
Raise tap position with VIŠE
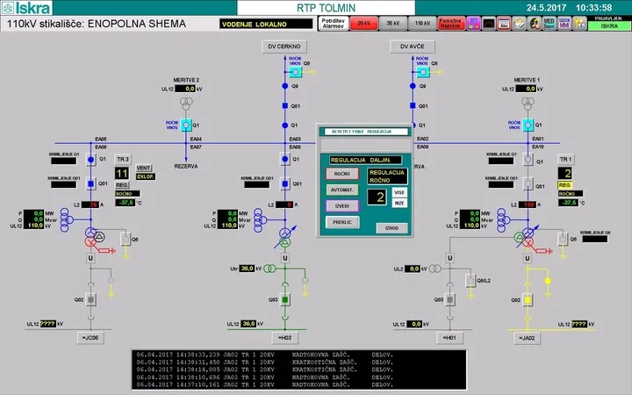point(399,192)
